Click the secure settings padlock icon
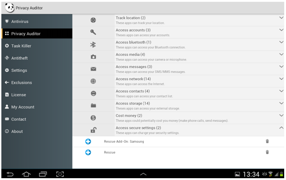The height and width of the screenshot is (180, 286). (93, 130)
